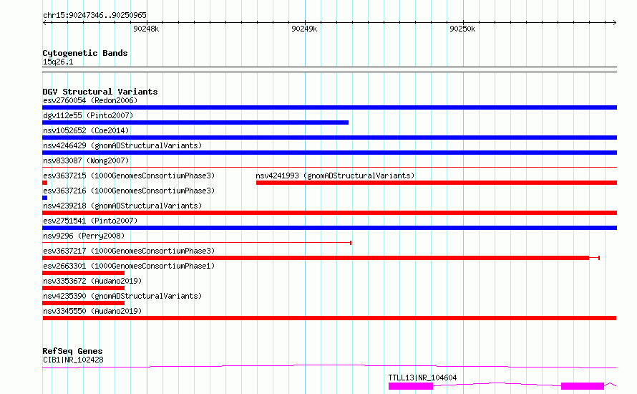Click the DGV Structural Variants track title
637x394 pixels.
(100, 92)
